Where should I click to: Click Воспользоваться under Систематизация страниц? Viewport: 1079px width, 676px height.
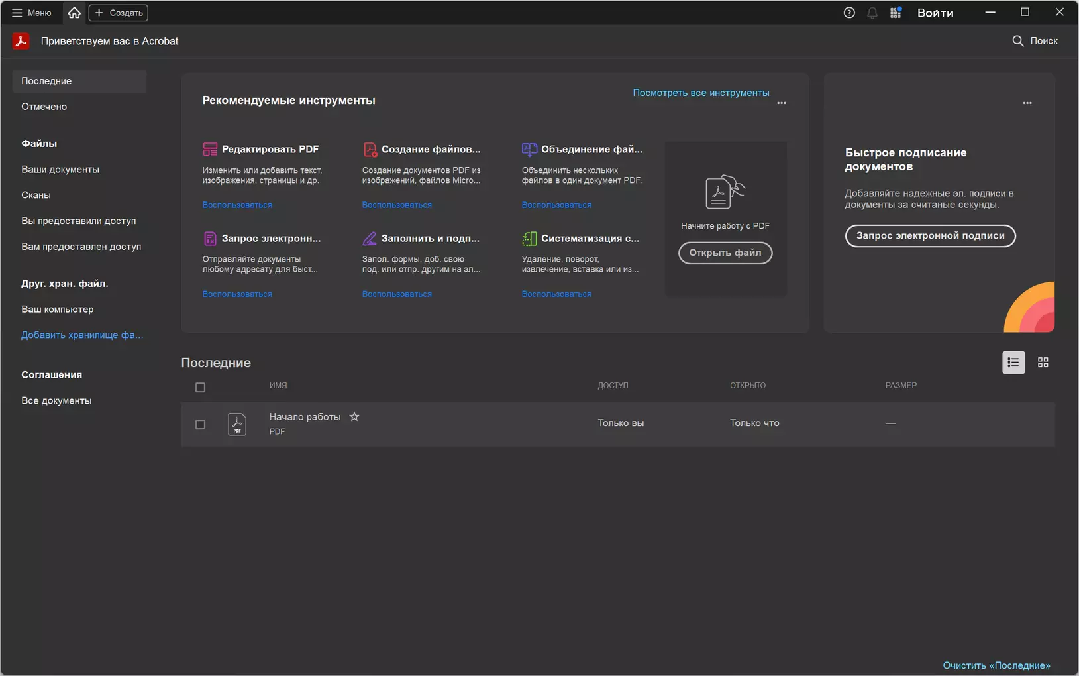tap(556, 294)
